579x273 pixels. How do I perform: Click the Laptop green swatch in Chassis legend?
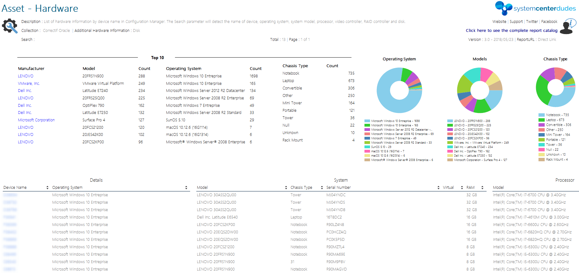541,120
